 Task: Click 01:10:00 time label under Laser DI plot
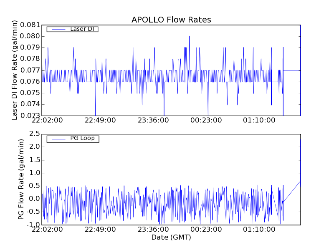coord(259,120)
